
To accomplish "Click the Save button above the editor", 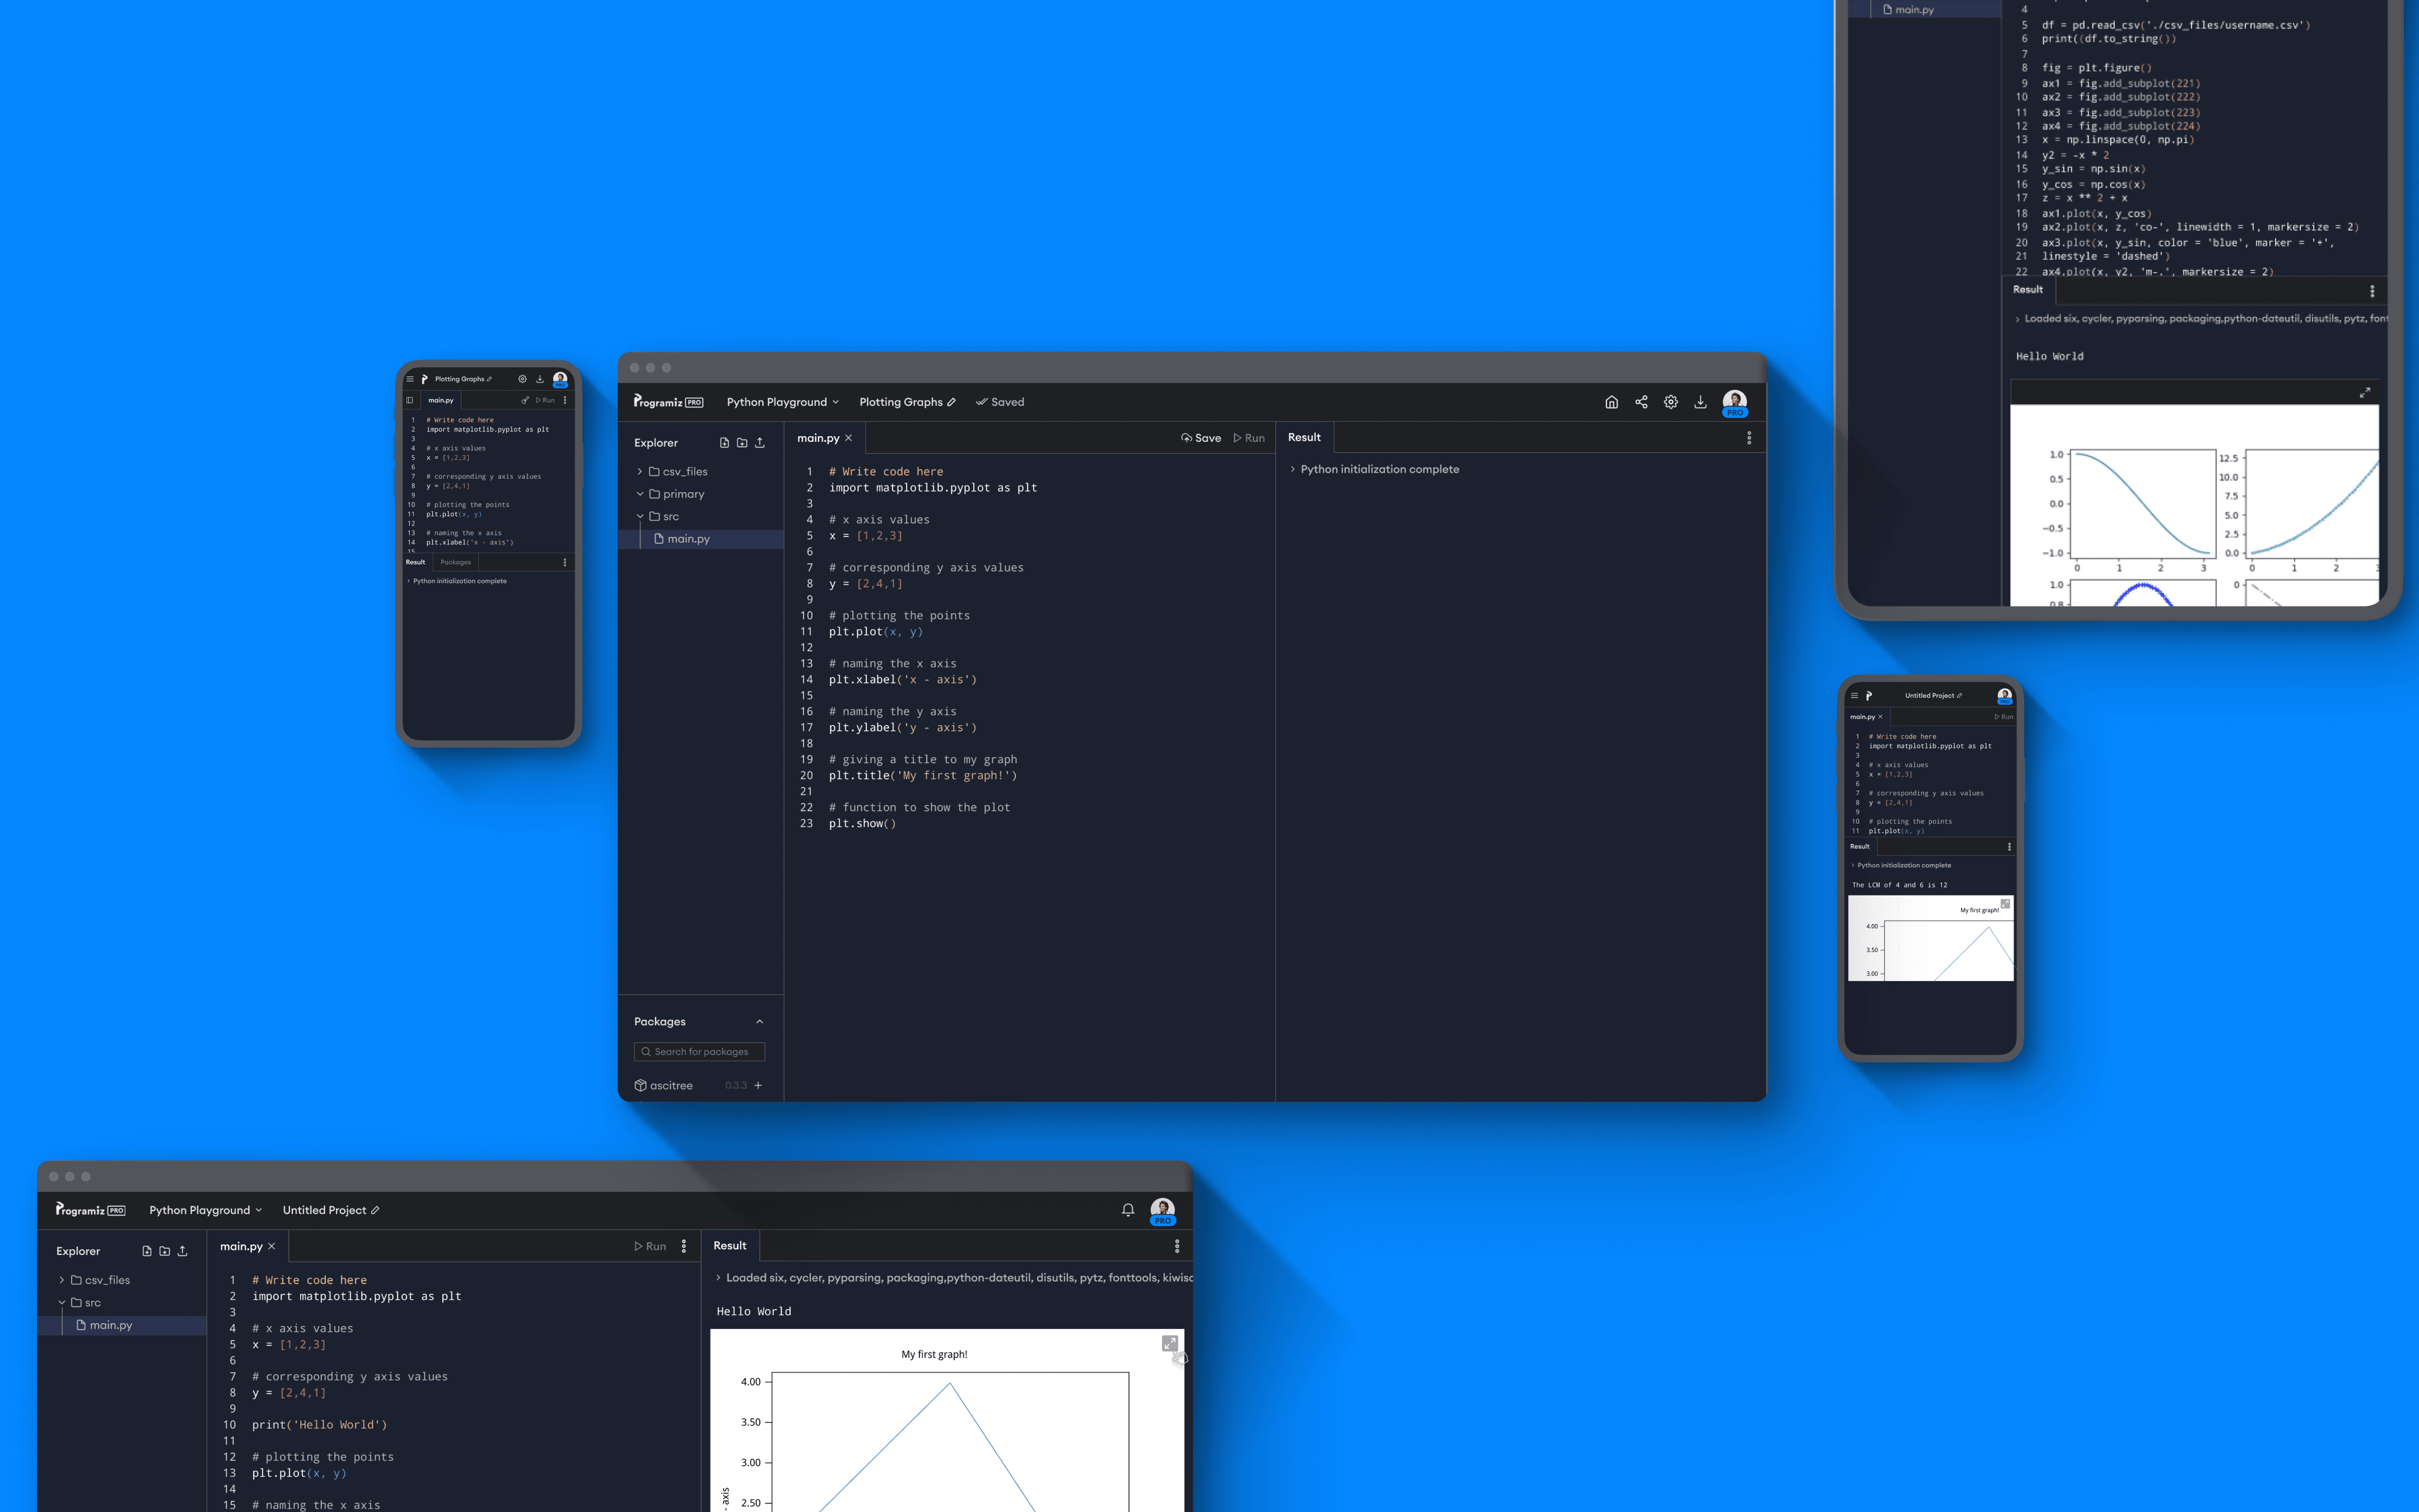I will (1201, 437).
